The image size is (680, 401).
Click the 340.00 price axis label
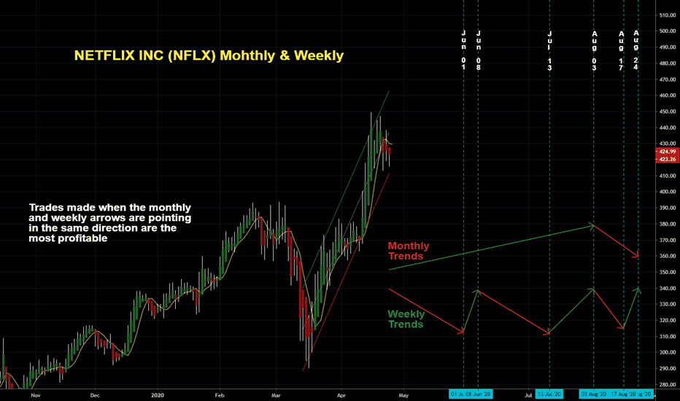point(668,288)
